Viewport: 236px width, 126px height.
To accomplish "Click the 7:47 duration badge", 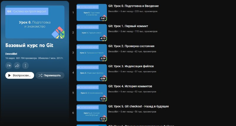I will tap(103, 19).
